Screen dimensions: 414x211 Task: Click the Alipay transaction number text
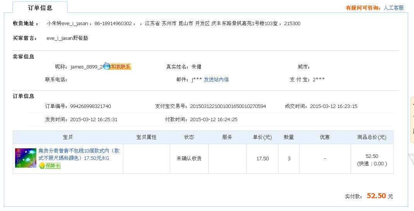[228, 106]
